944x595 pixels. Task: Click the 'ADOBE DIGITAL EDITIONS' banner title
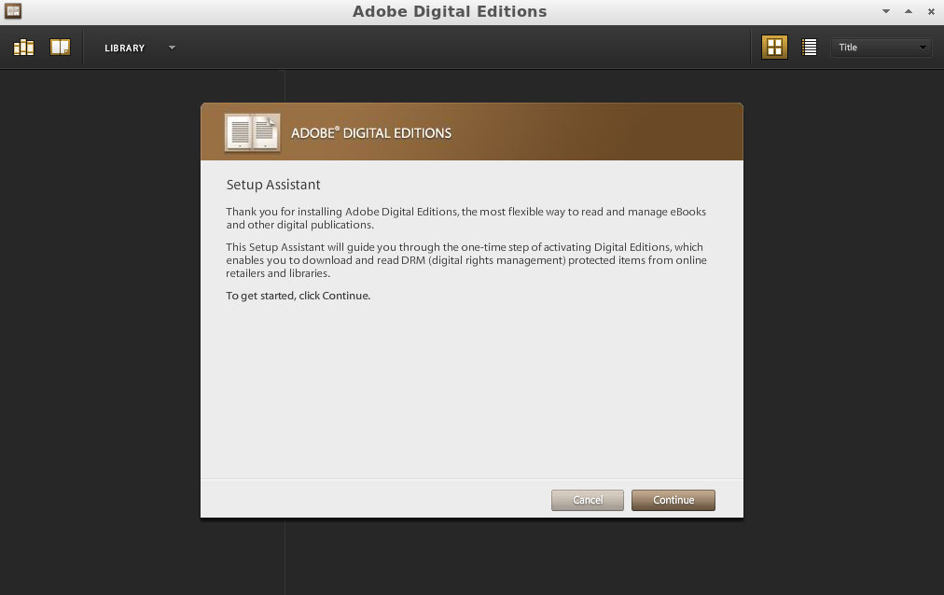pos(371,133)
